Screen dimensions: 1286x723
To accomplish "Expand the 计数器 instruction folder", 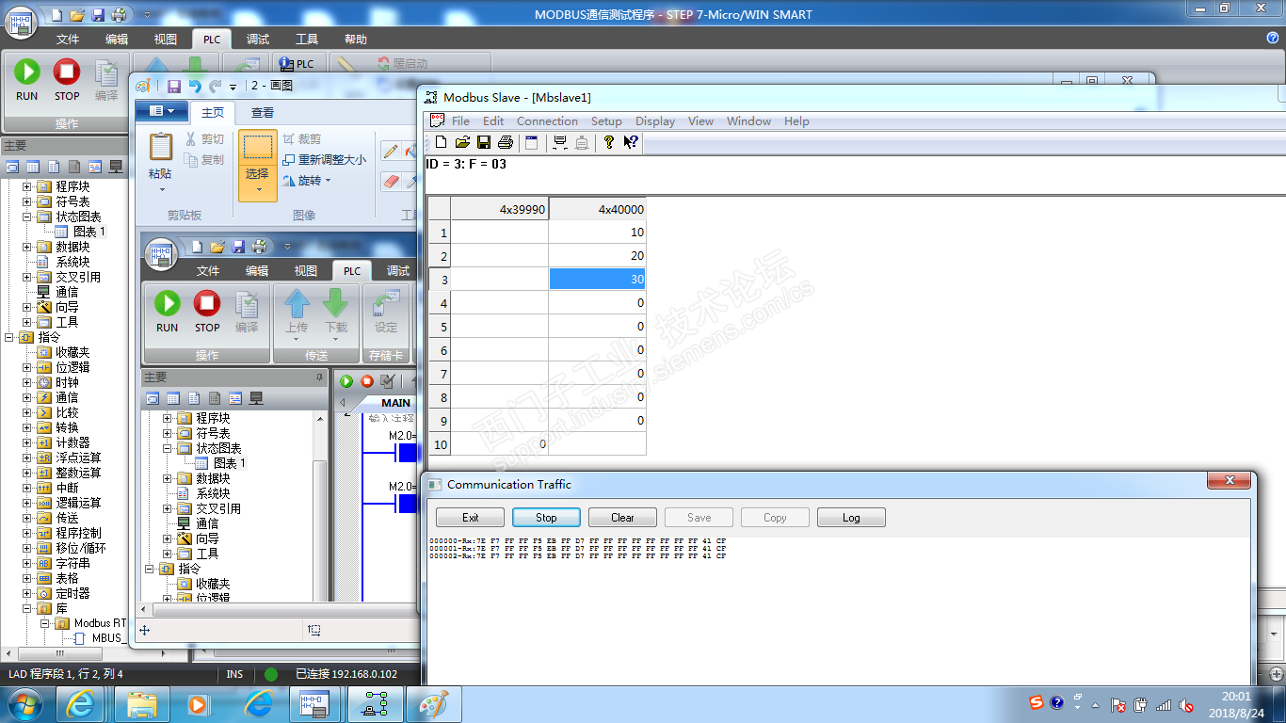I will click(x=27, y=442).
